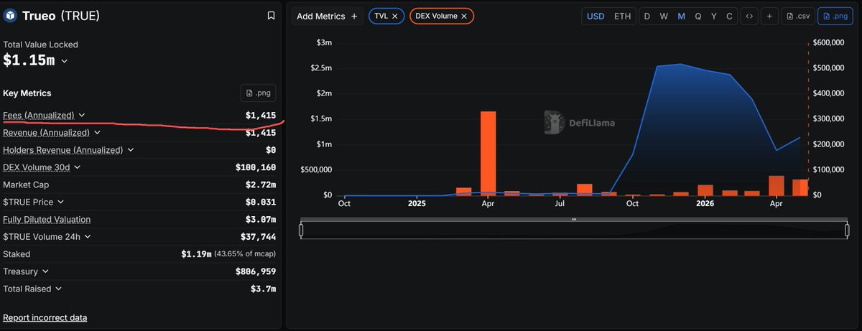Viewport: 862px width, 331px height.
Task: Download Key Metrics as .png
Action: 258,93
